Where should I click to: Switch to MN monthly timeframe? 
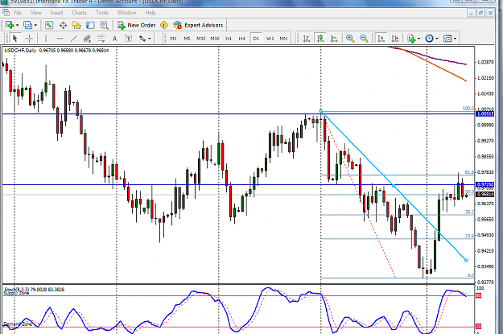click(x=283, y=39)
